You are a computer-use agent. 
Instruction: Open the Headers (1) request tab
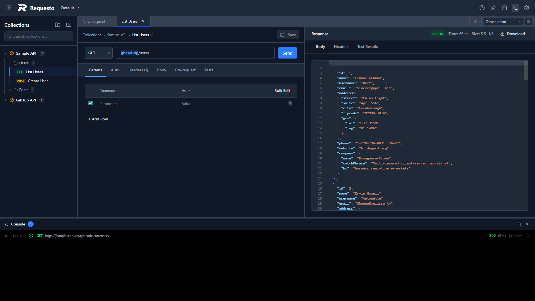(138, 70)
